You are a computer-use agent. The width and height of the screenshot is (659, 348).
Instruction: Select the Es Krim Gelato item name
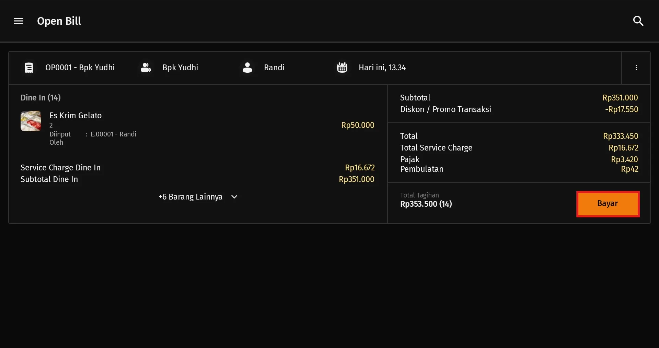click(x=76, y=116)
